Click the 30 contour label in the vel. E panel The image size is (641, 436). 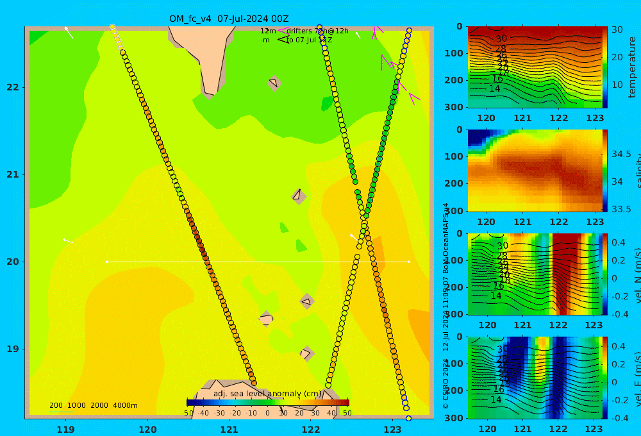[x=503, y=349]
